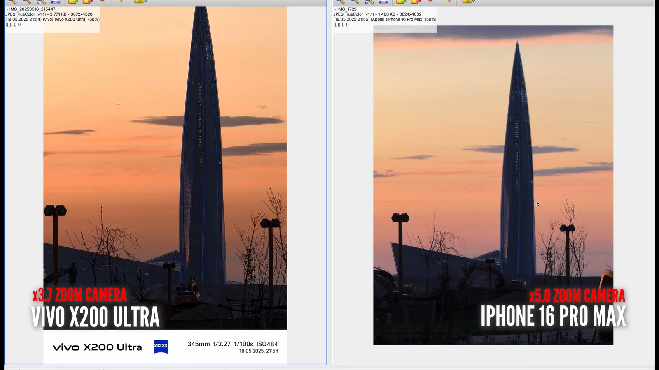Click red-arrow folder icon in right pane toolbar
The width and height of the screenshot is (659, 370).
[x=416, y=2]
